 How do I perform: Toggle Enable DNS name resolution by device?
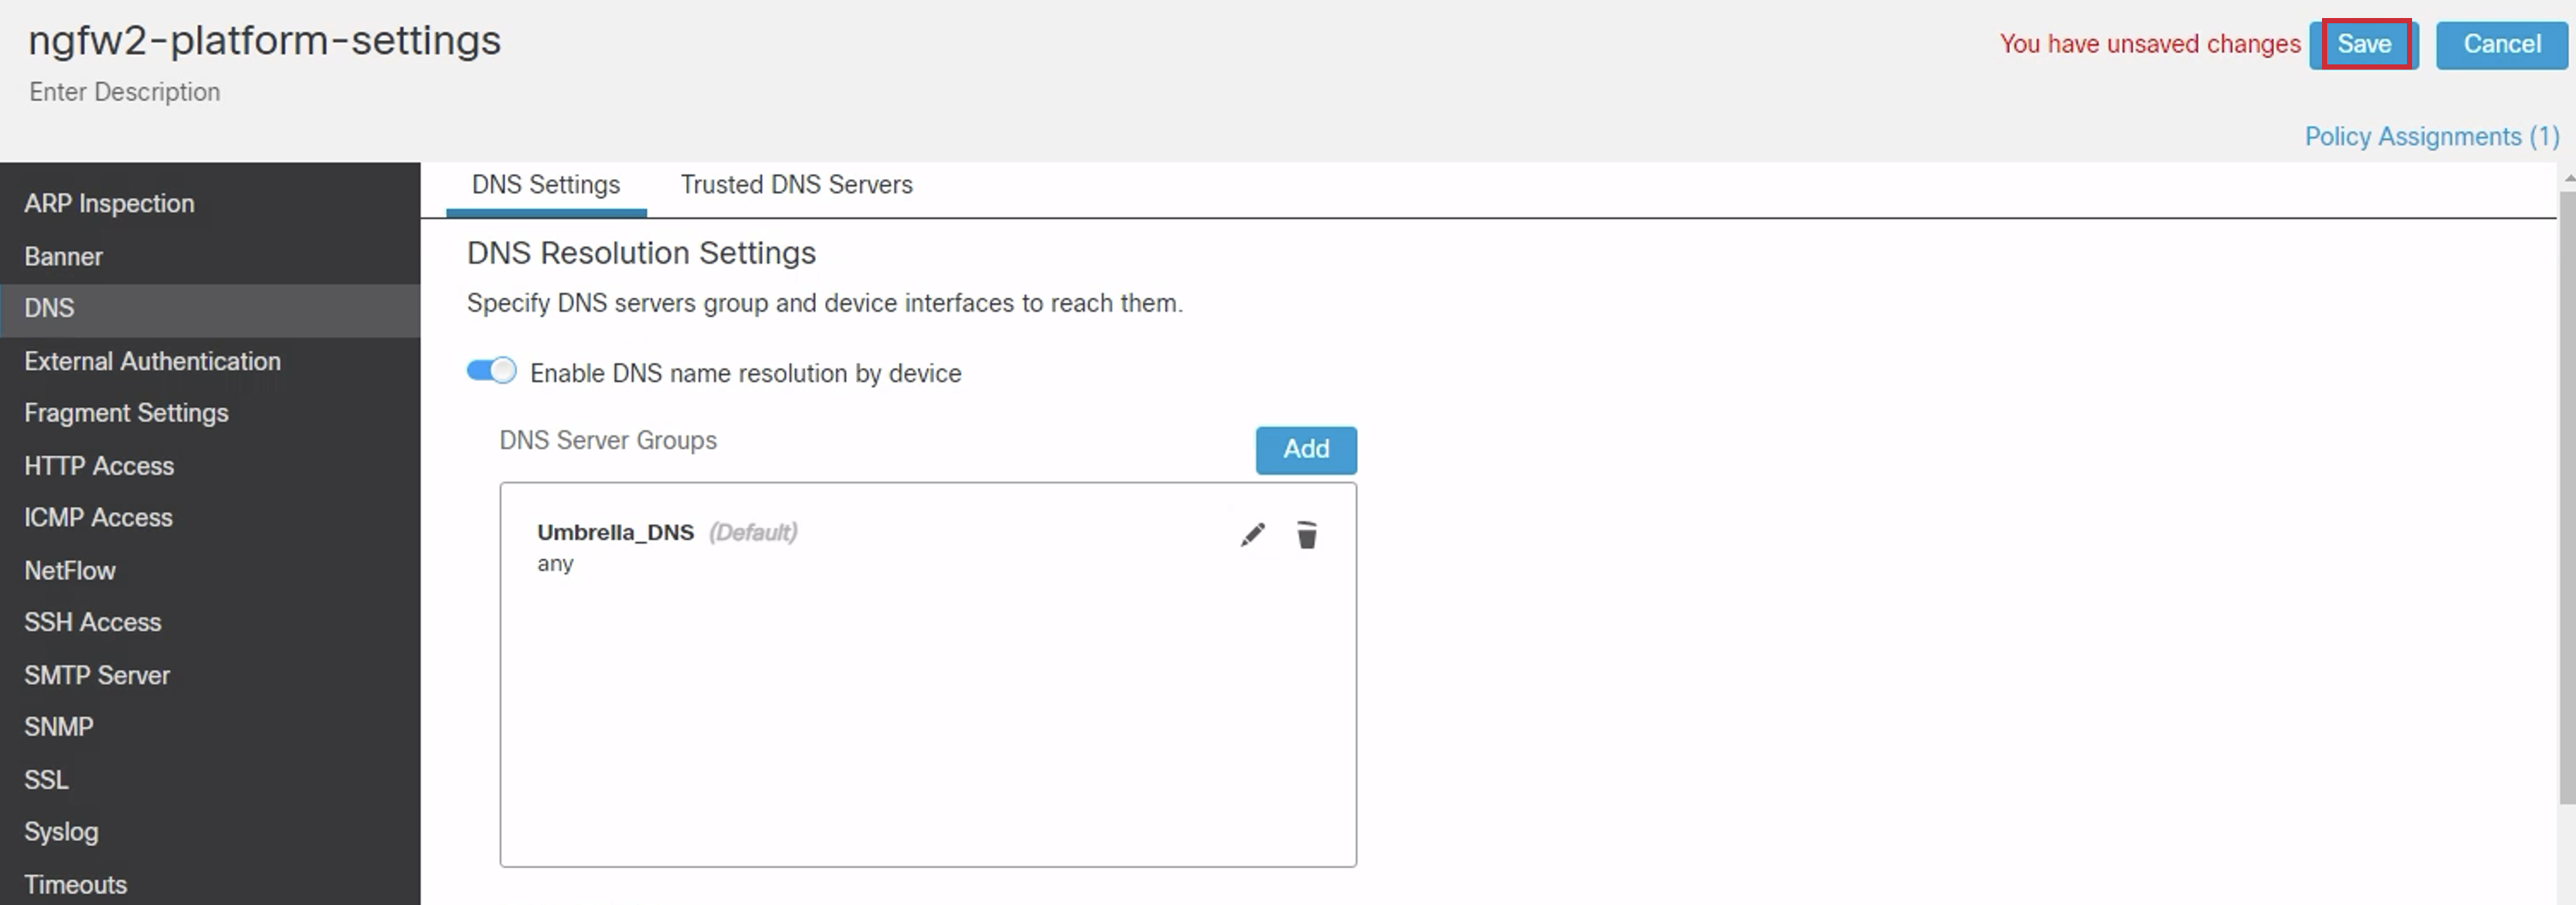pyautogui.click(x=491, y=372)
